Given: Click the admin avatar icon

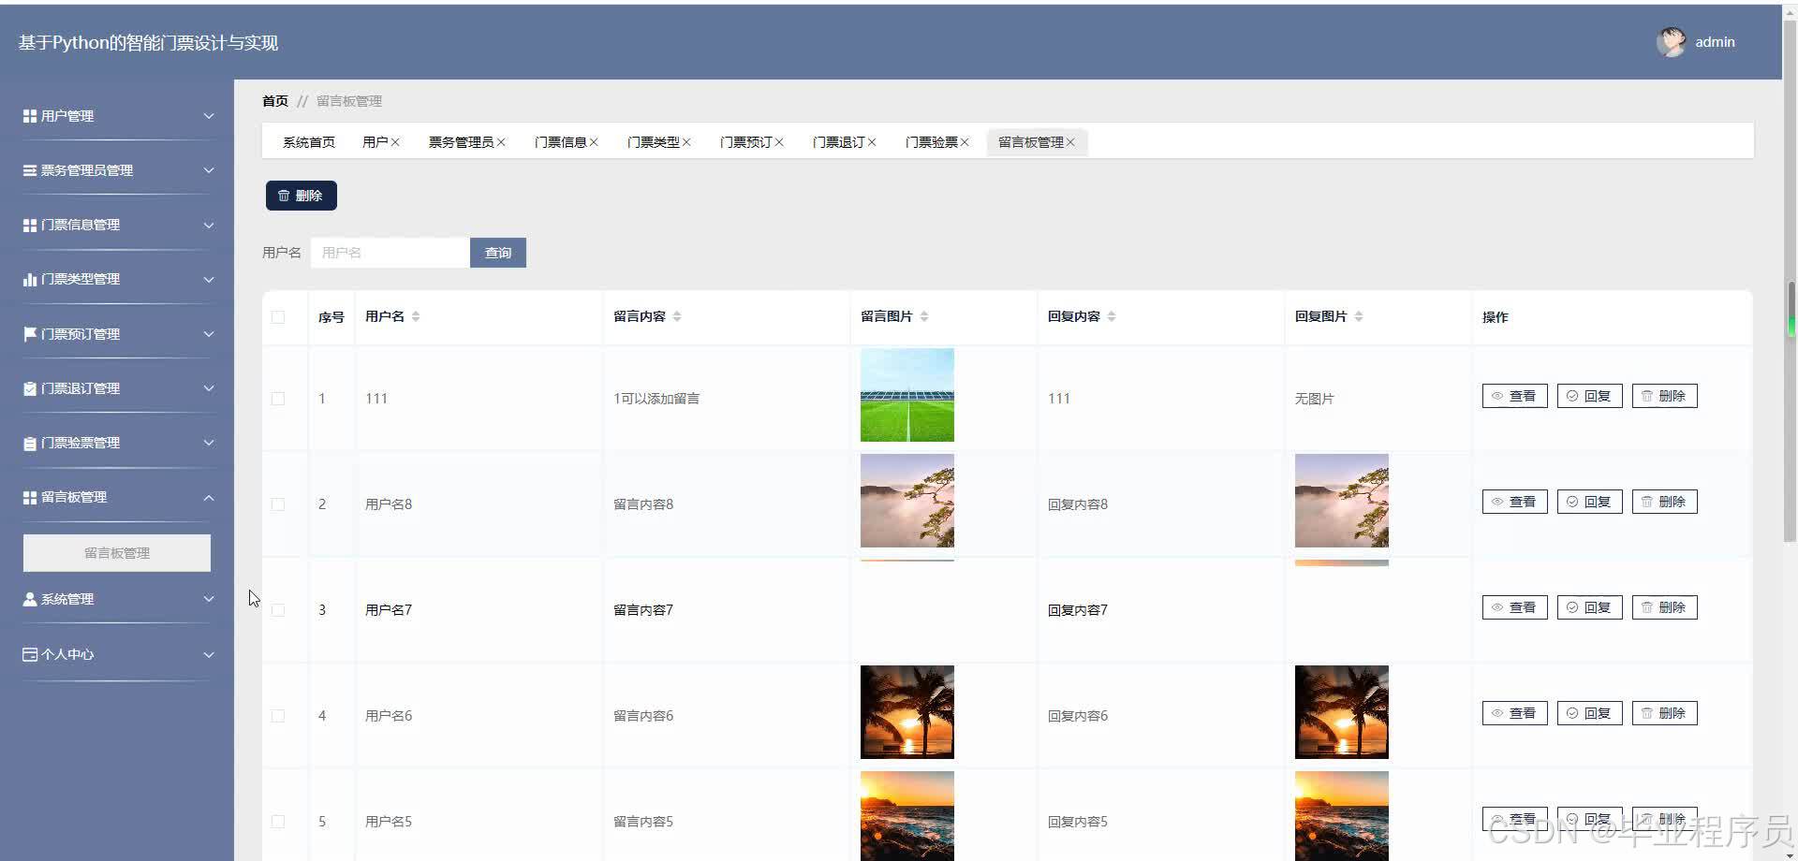Looking at the screenshot, I should click(1671, 42).
